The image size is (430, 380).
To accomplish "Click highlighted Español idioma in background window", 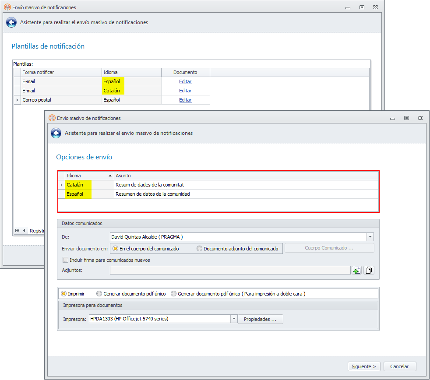I will pos(131,81).
